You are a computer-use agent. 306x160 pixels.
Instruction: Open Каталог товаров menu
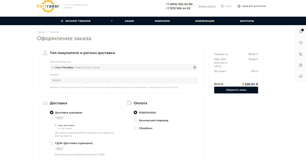(x=78, y=21)
